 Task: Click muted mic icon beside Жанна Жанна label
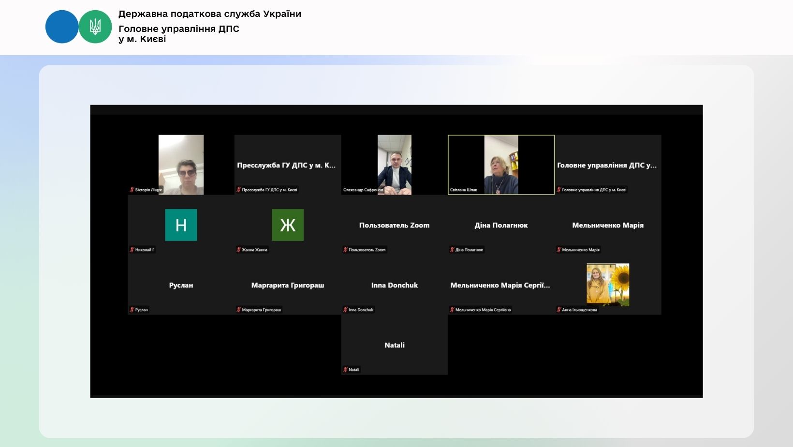(238, 250)
